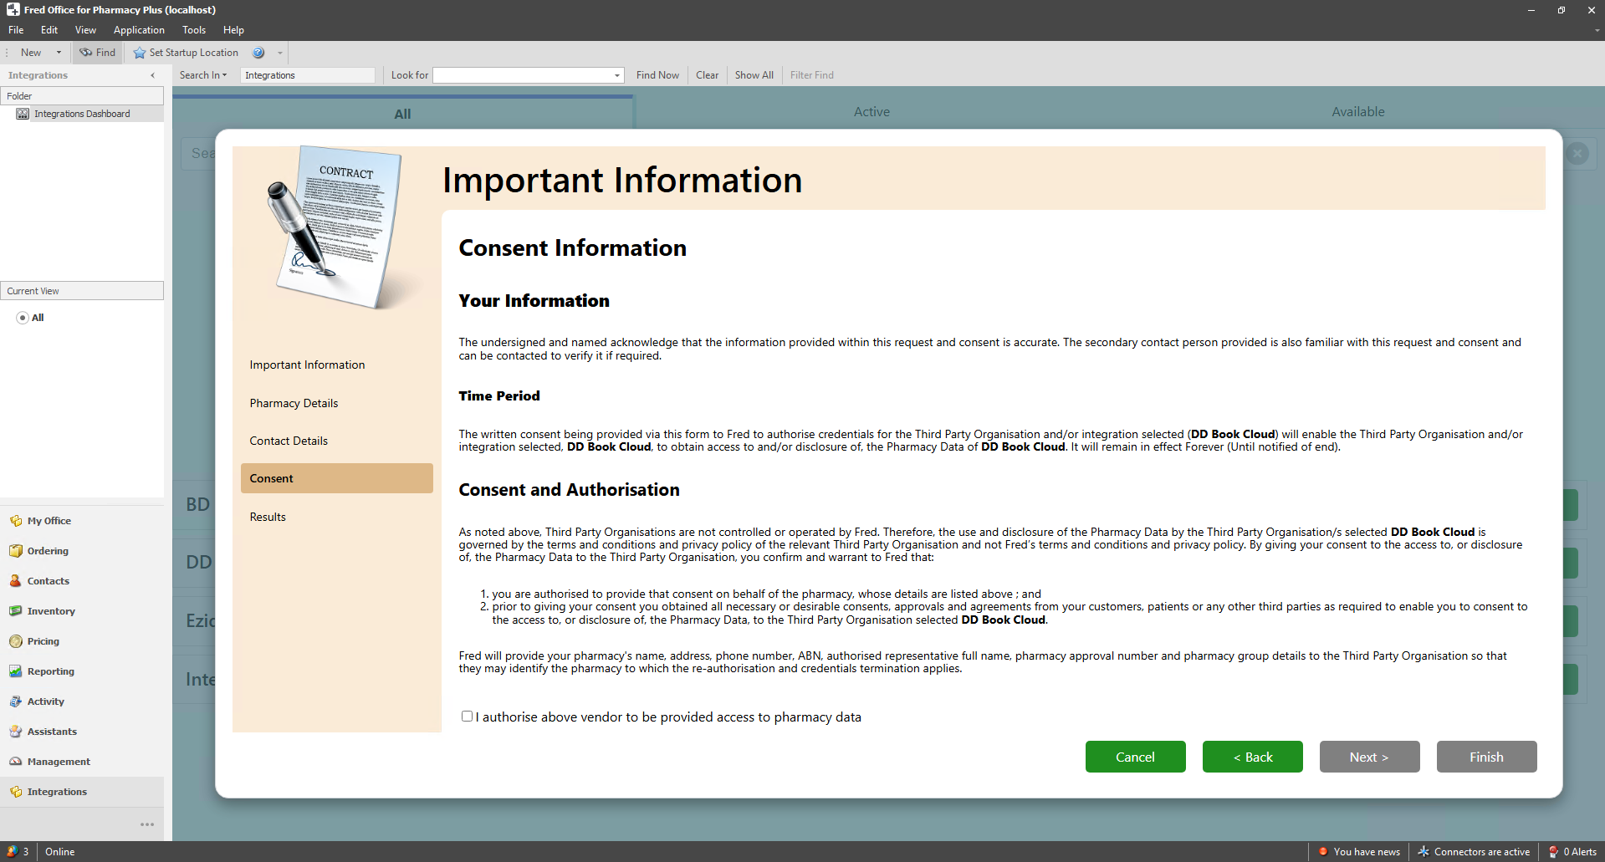Screen dimensions: 1605x862
Task: Open the Ordering module icon
Action: coord(16,551)
